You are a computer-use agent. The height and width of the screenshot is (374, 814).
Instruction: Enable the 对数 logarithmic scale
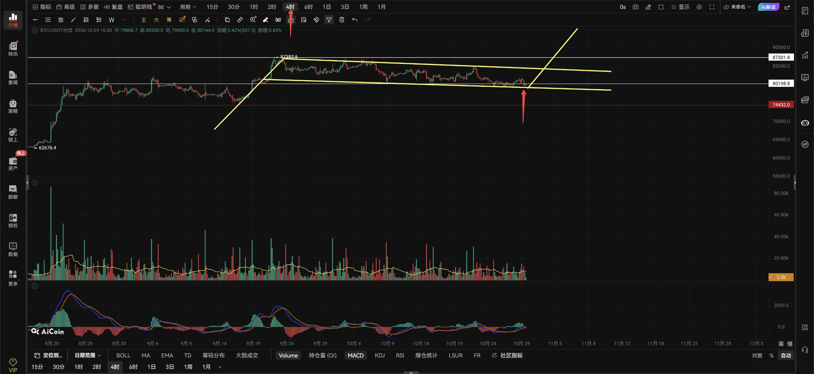pyautogui.click(x=757, y=355)
